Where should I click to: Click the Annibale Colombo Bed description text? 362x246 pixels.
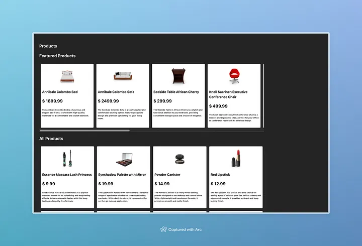[x=65, y=113]
